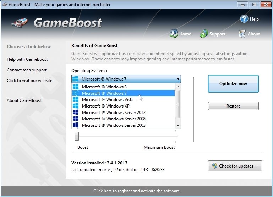Screen dimensions: 273x197
Task: Choose Microsoft Windows Vista in the list
Action: [123, 99]
